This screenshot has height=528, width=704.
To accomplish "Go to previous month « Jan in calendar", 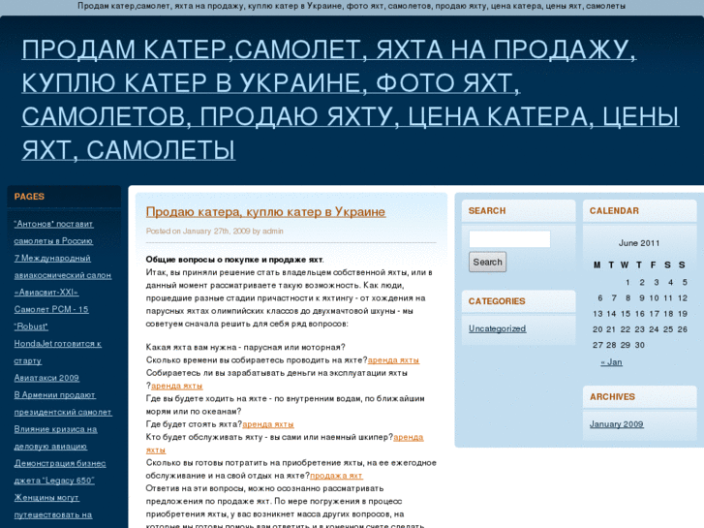I will tap(611, 362).
